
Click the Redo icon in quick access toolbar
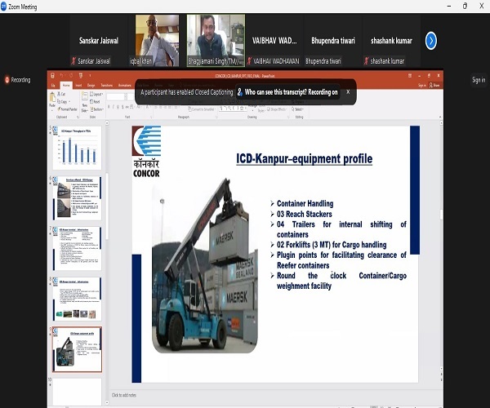coord(71,76)
